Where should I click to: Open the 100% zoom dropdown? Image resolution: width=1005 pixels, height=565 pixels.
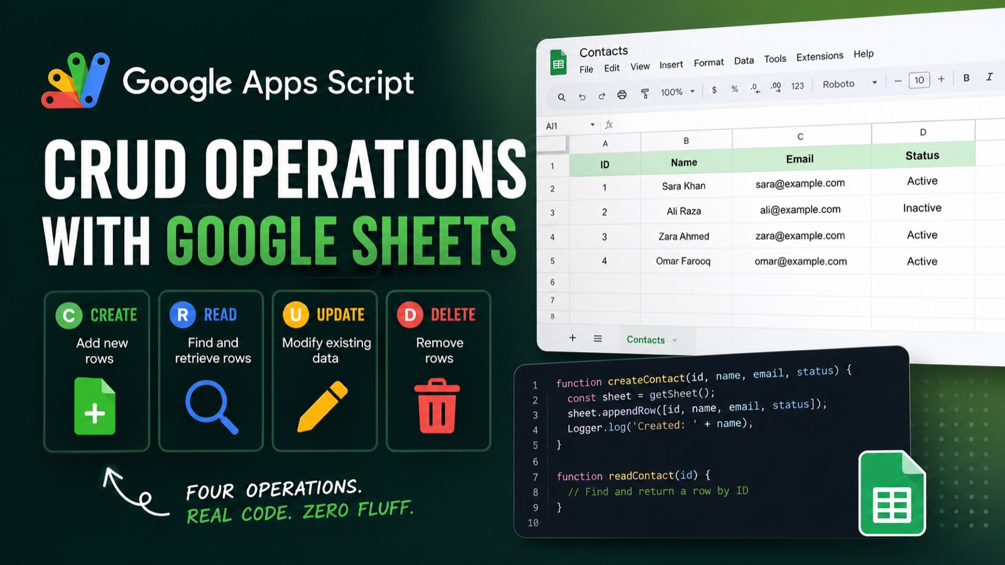pyautogui.click(x=677, y=92)
